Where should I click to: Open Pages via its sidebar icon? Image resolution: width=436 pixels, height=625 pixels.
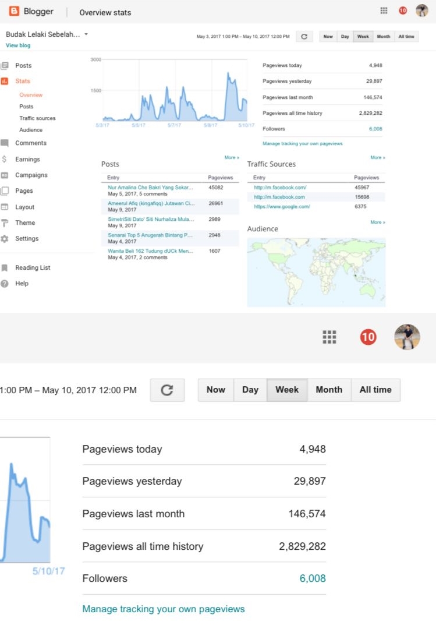pyautogui.click(x=5, y=191)
